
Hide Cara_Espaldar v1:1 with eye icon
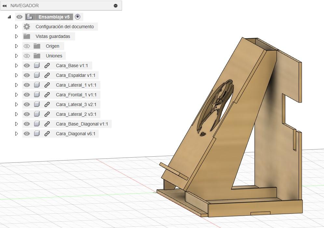point(27,75)
